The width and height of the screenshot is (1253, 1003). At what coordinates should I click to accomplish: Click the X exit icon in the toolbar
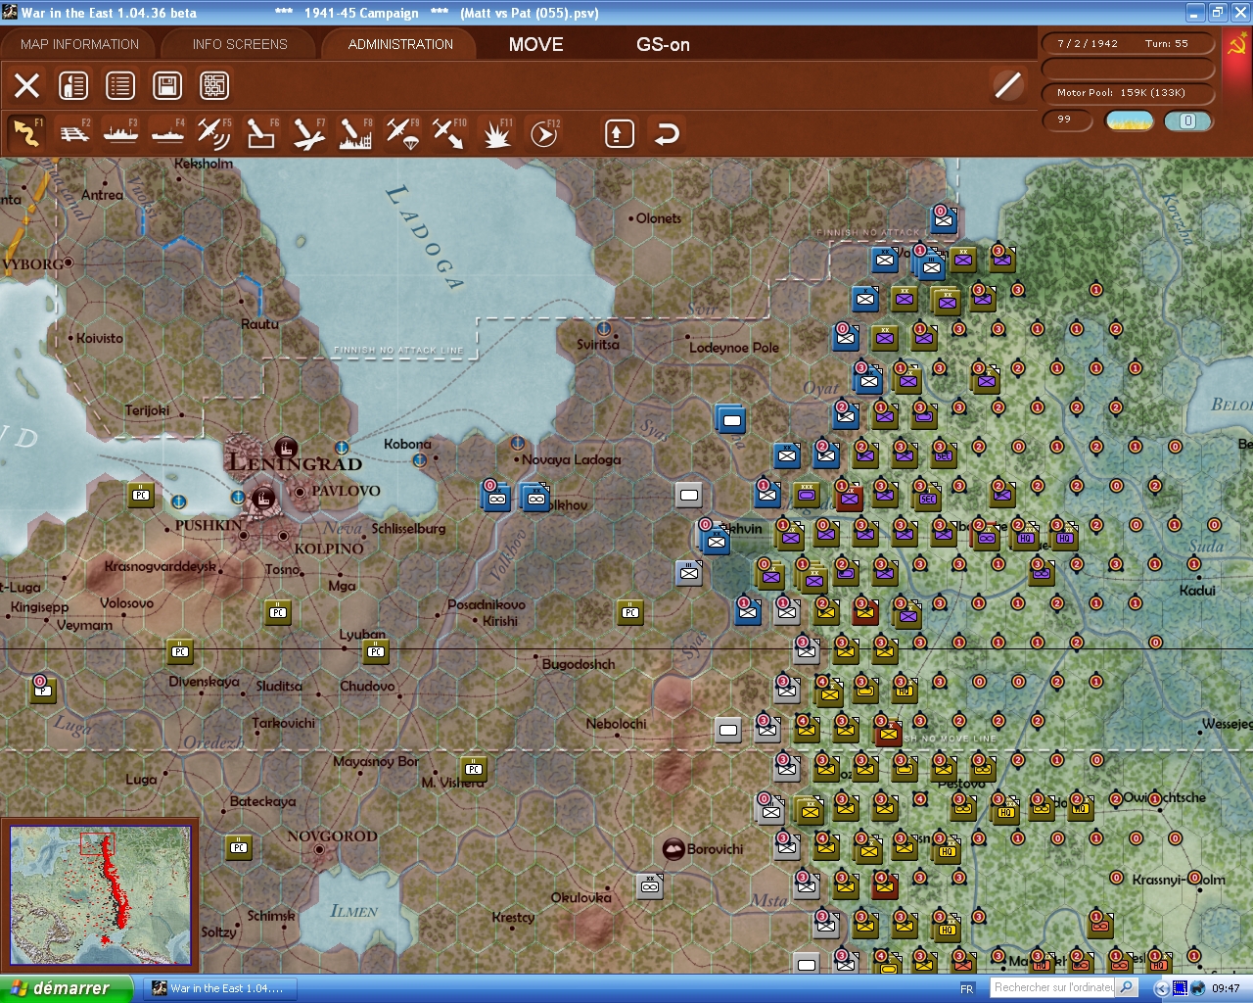point(27,86)
